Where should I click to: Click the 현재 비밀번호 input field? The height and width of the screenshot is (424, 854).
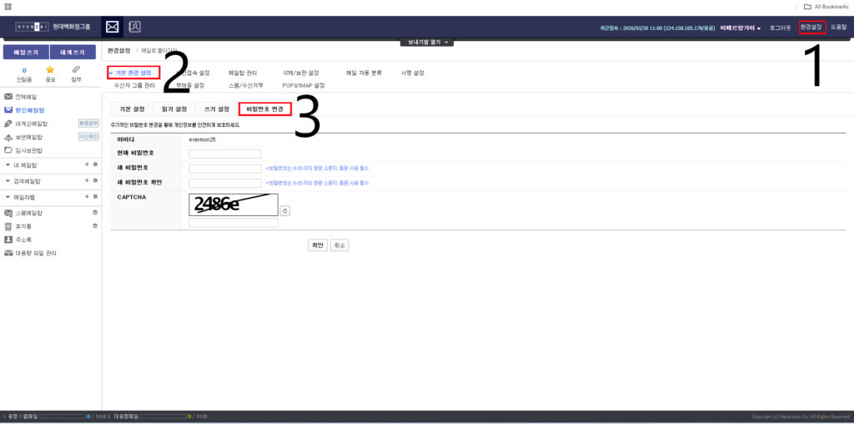pyautogui.click(x=225, y=154)
